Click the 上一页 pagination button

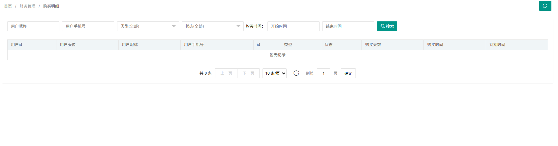tap(226, 73)
